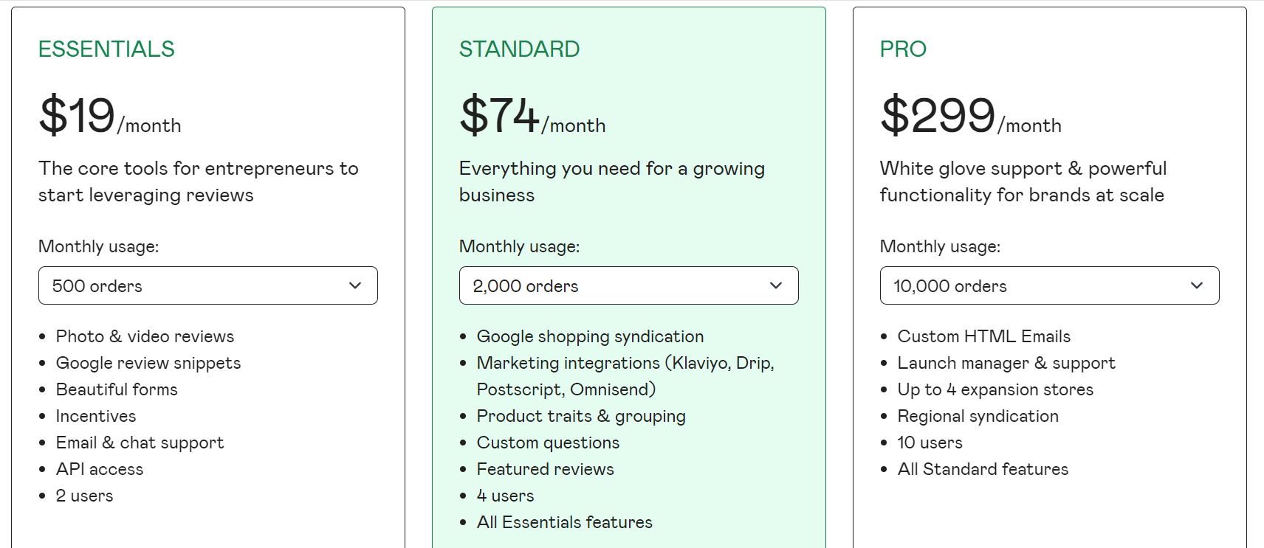Screen dimensions: 1264x548
Task: Click the All Essentials features entry
Action: point(565,522)
